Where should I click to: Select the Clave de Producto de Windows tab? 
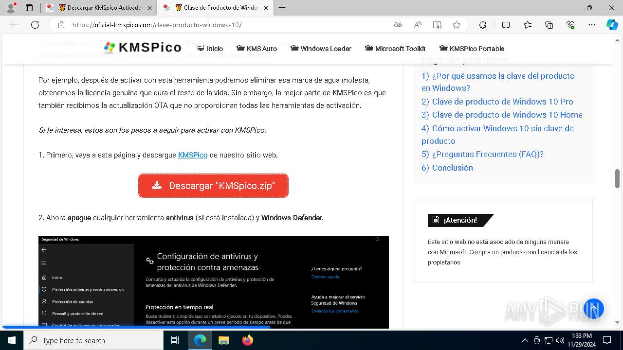pyautogui.click(x=216, y=8)
